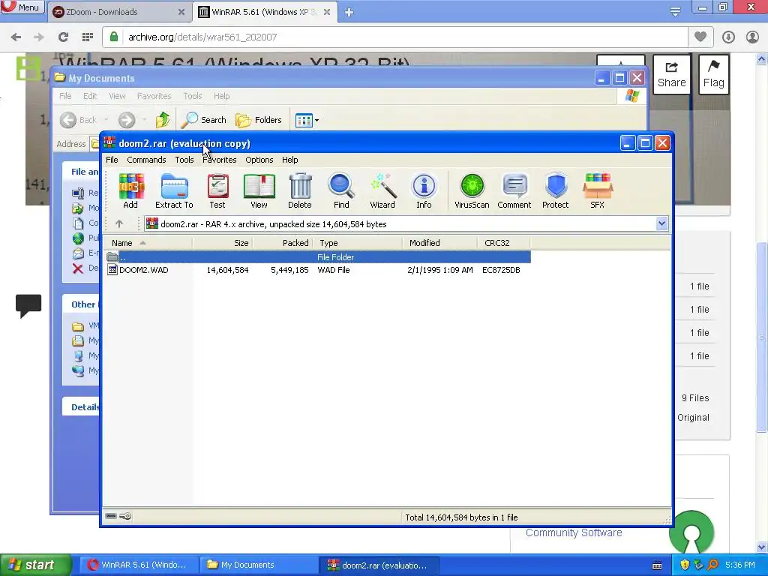This screenshot has width=768, height=576.
Task: Sort by the Packed column header
Action: coord(283,243)
